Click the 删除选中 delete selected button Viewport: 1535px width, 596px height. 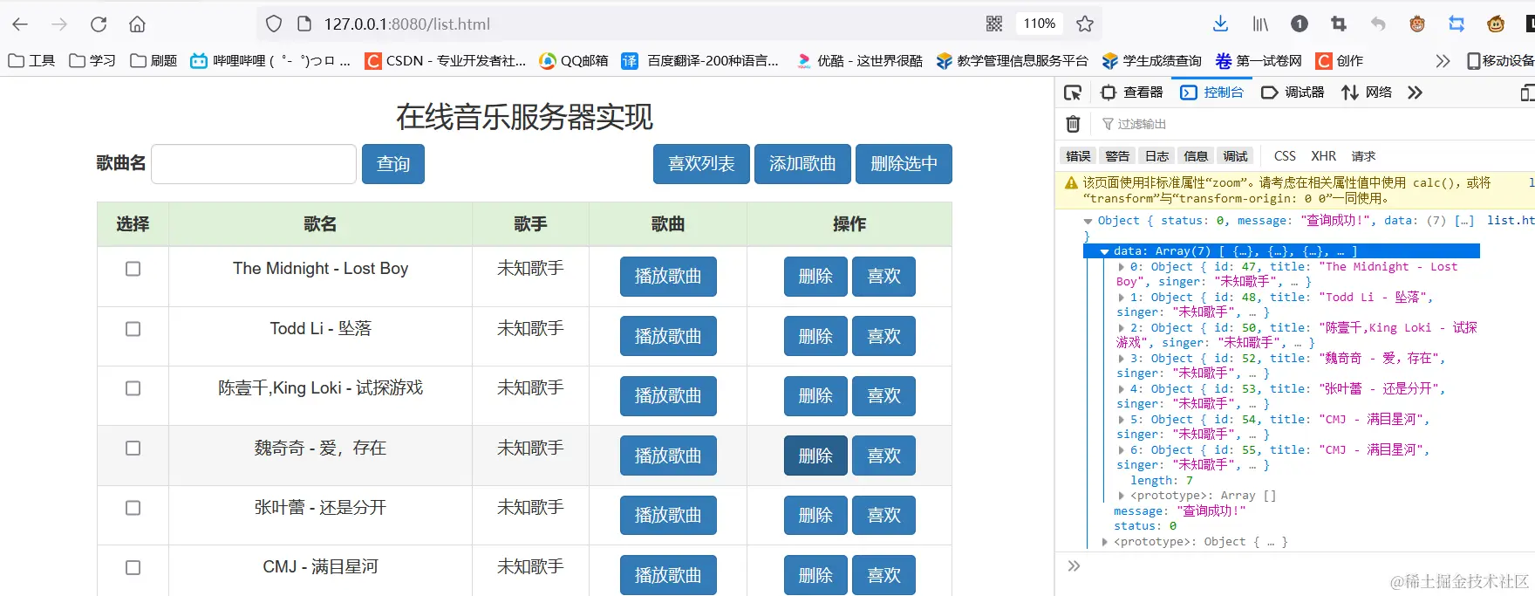pos(904,164)
